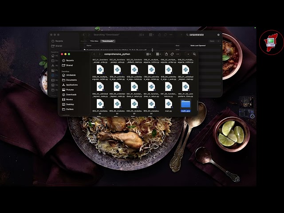Open Desktop in front sidebar
This screenshot has height=213, width=284.
pyautogui.click(x=68, y=104)
